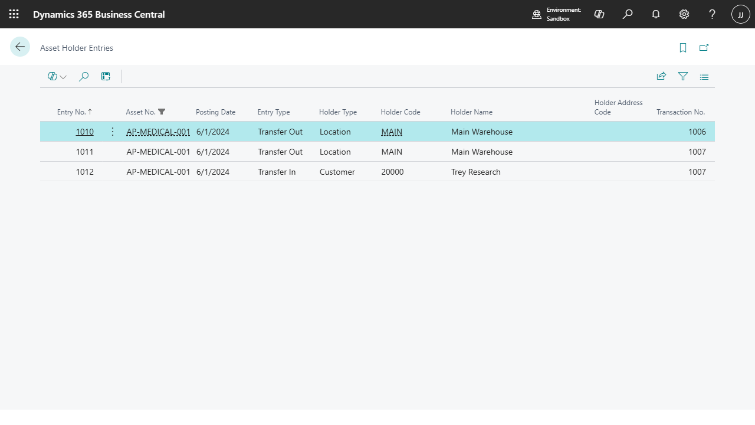
Task: Change the list view layout icon
Action: pyautogui.click(x=704, y=76)
